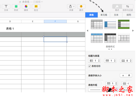Open the Shape (形状) tool

(16, 7)
